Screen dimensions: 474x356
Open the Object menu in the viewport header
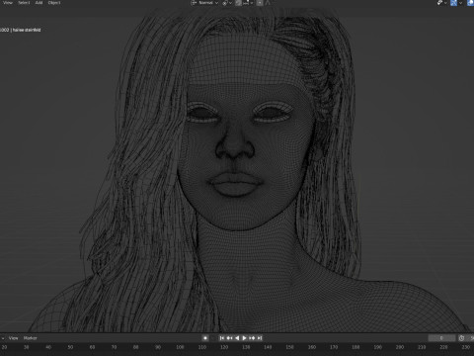click(54, 3)
